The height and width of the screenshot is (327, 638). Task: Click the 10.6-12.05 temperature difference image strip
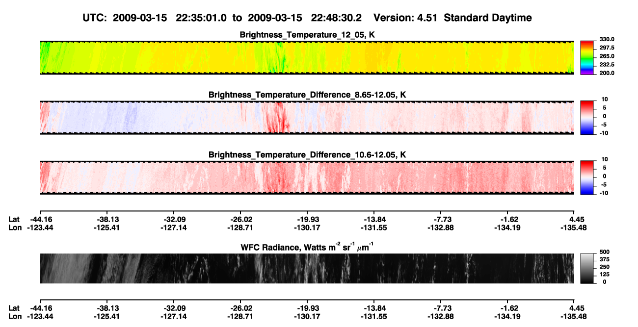pyautogui.click(x=307, y=177)
